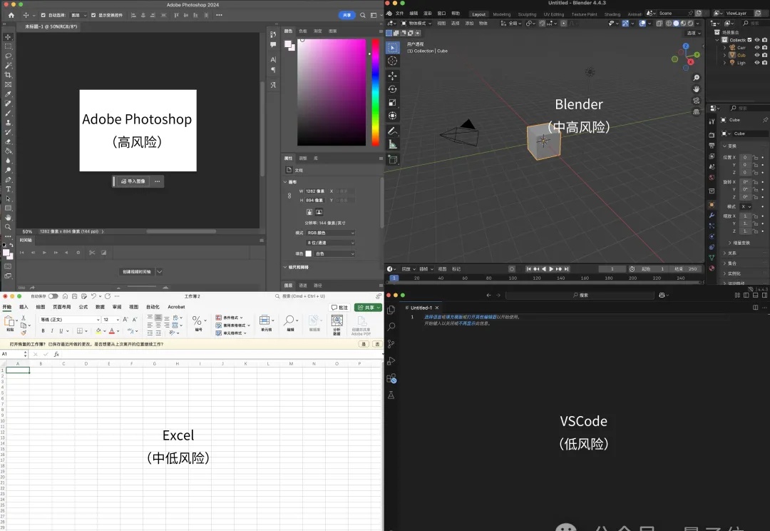Select the Eyedropper tool in Photoshop
Viewport: 770px width, 531px height.
click(9, 94)
